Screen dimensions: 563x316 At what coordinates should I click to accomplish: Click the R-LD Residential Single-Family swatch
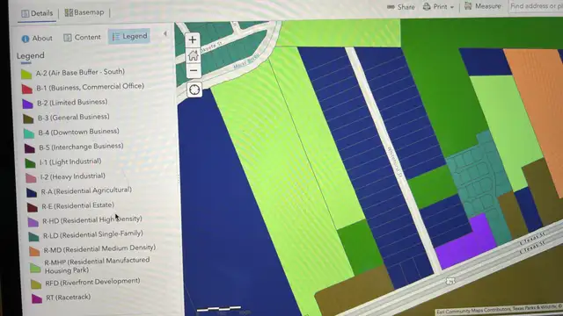point(33,236)
